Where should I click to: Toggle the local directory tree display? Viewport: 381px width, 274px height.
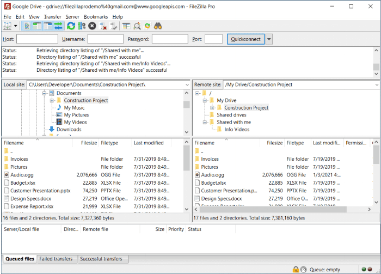click(x=37, y=26)
